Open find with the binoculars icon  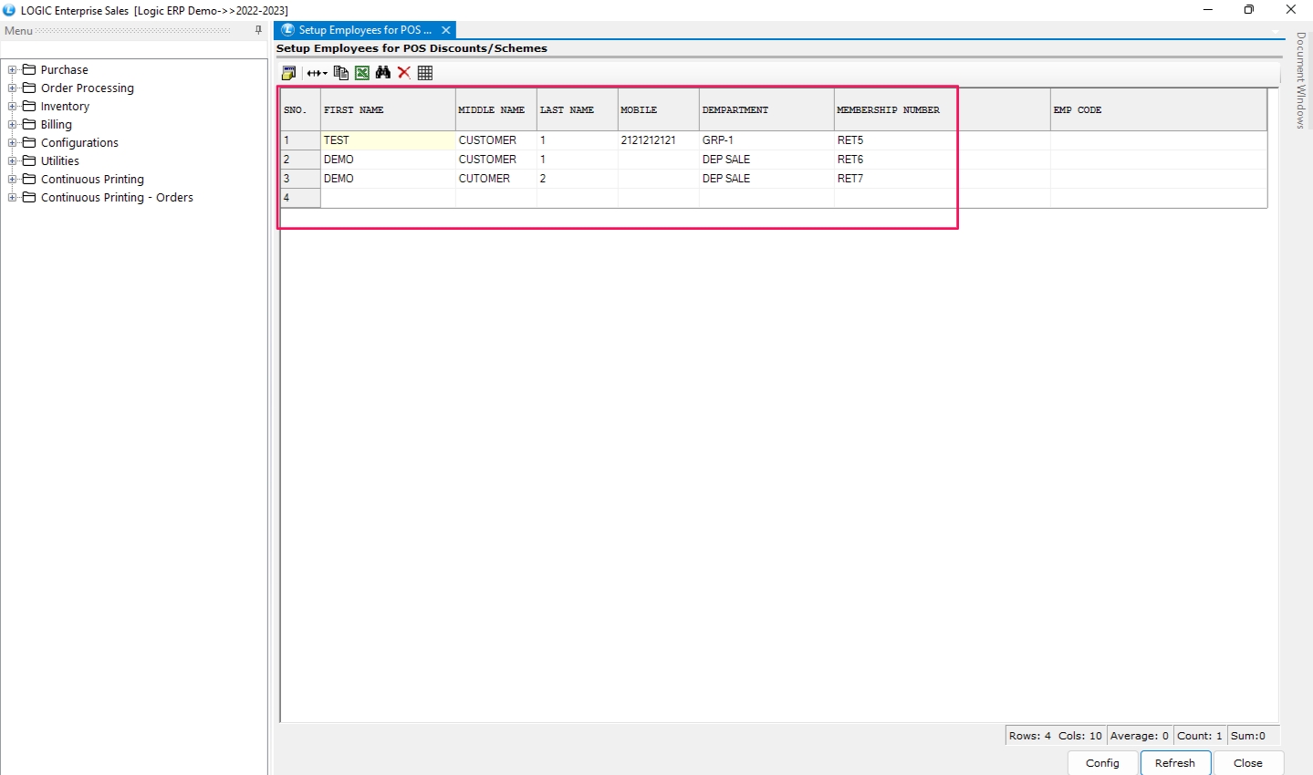[383, 73]
